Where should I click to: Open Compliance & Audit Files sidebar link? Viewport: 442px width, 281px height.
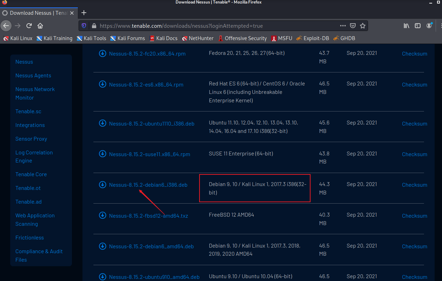click(39, 256)
